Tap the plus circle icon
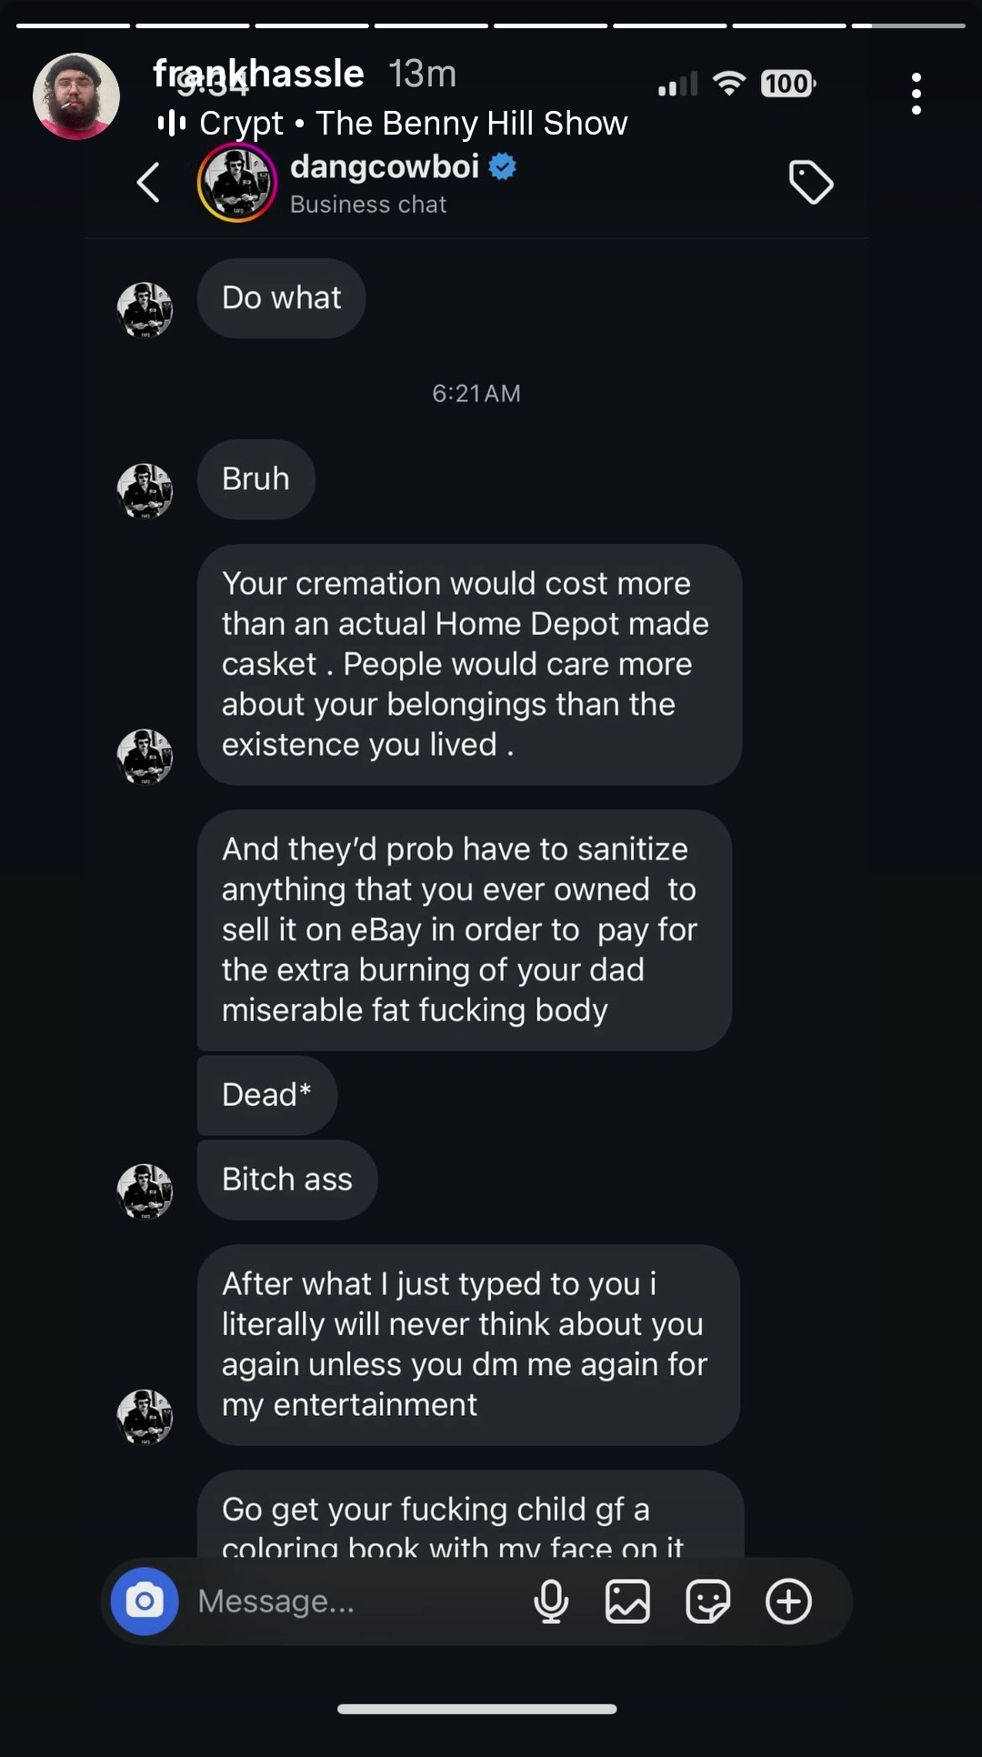This screenshot has width=982, height=1757. 788,1601
